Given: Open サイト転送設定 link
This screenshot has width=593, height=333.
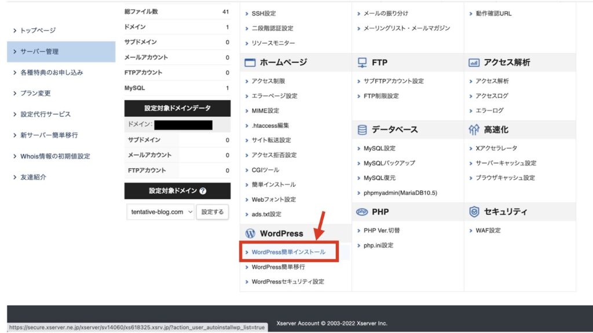Looking at the screenshot, I should 271,140.
